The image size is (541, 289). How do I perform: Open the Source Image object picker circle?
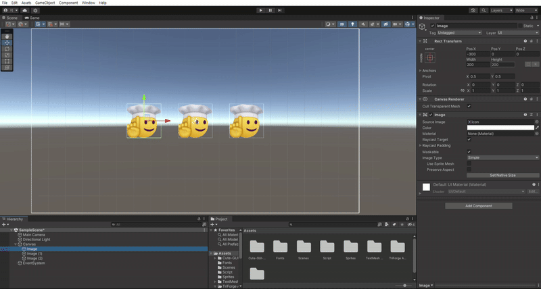[x=537, y=122]
